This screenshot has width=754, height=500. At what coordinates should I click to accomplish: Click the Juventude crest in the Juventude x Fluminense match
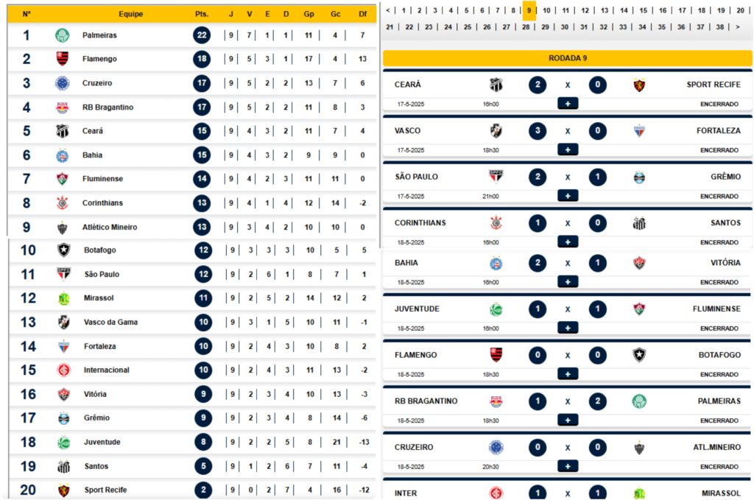tap(496, 309)
